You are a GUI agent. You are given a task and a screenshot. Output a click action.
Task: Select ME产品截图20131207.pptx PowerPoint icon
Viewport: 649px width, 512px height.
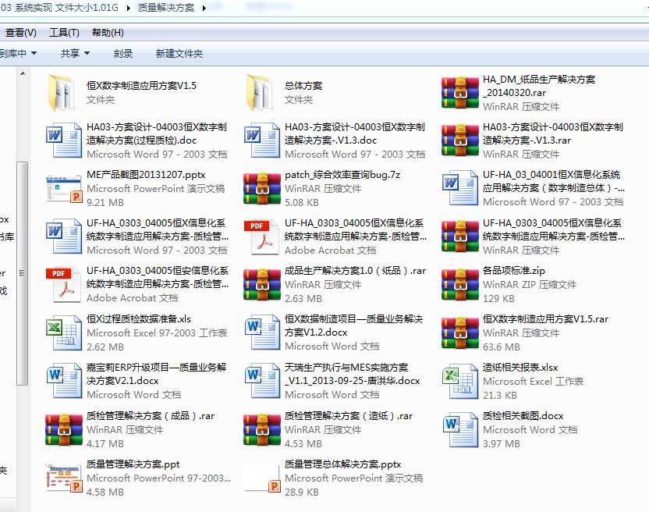(63, 188)
